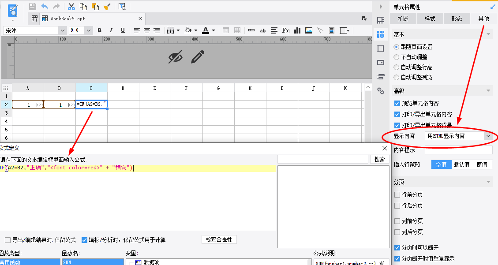Open the hyperlink panel in right sidebar
The image size is (498, 265).
(380, 91)
